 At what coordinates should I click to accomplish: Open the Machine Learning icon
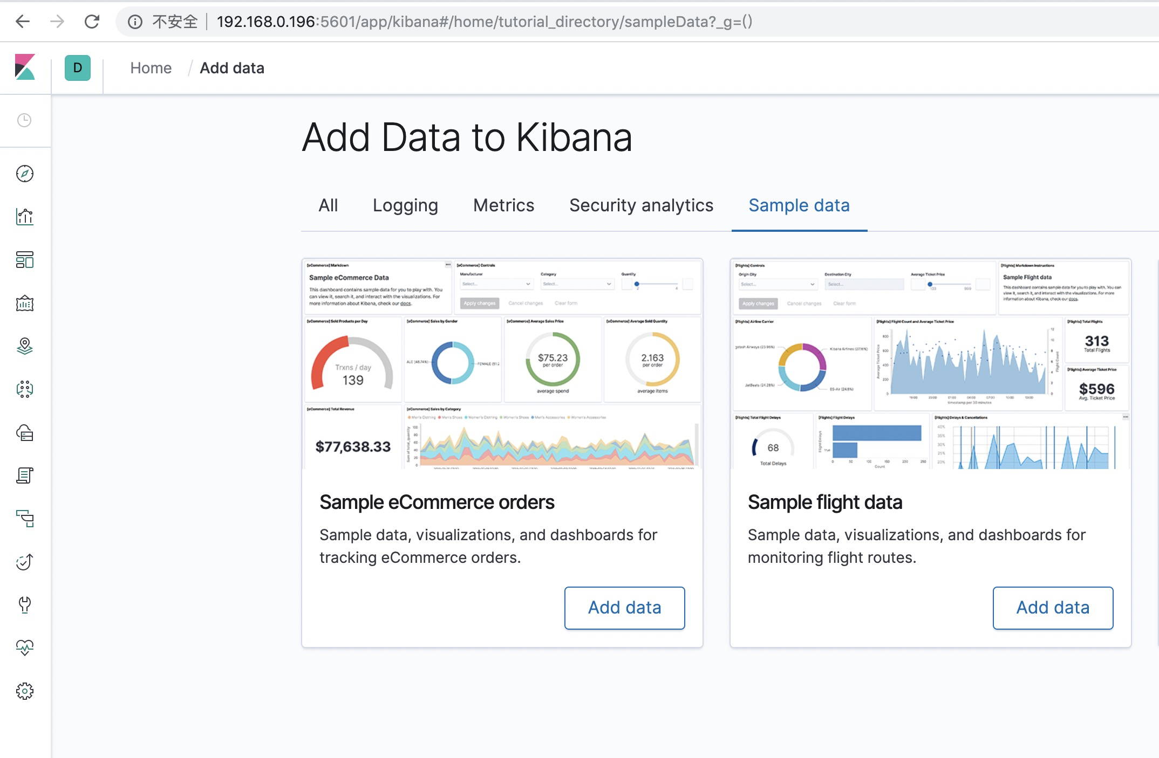pos(25,389)
